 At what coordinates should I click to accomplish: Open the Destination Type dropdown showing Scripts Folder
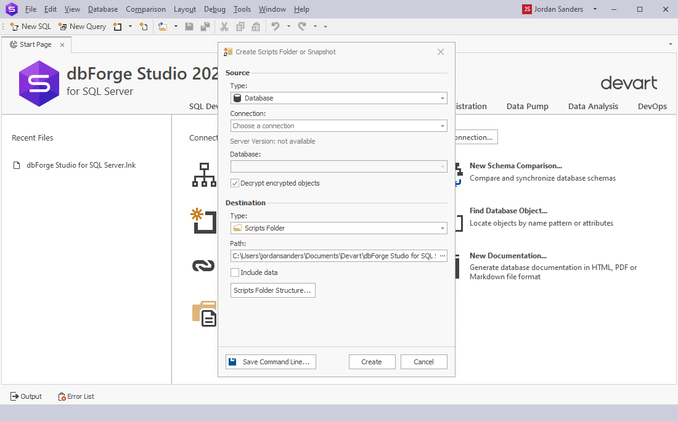(338, 228)
